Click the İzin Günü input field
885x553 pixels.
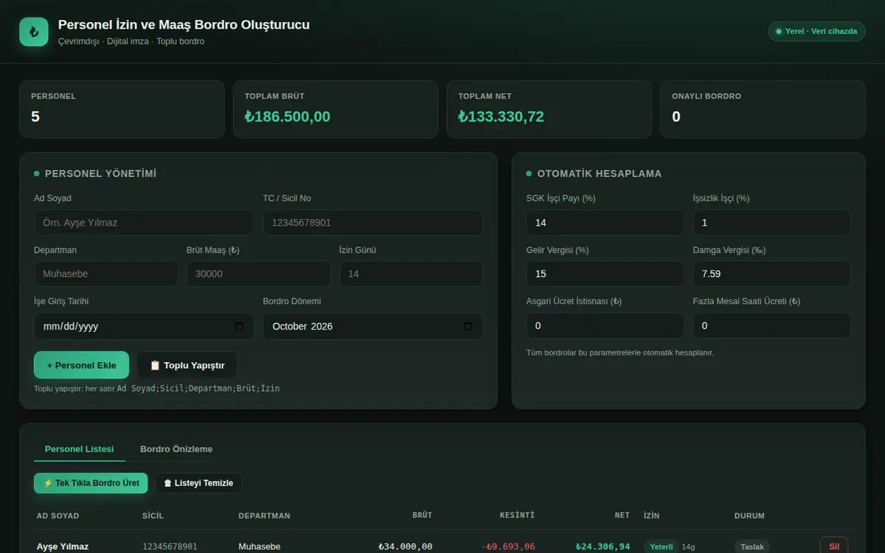411,274
